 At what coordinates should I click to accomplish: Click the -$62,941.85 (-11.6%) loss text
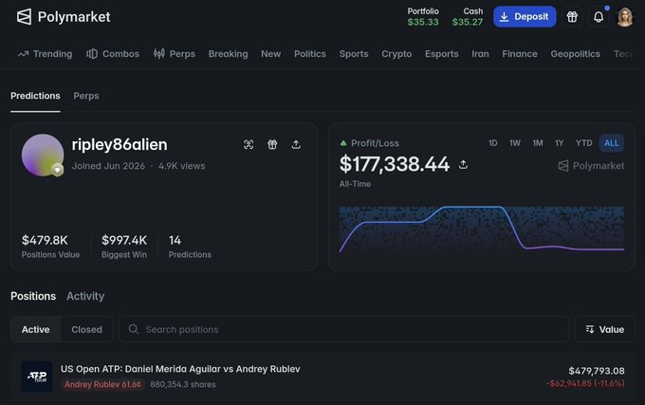585,383
